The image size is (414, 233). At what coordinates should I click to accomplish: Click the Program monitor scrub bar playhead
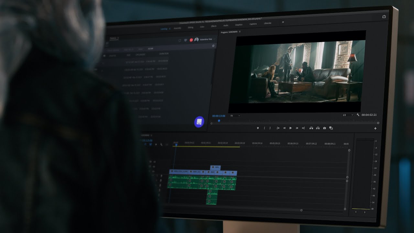pos(219,121)
